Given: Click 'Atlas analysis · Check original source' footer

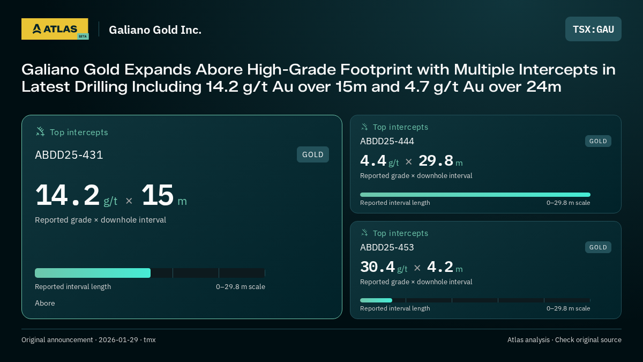Looking at the screenshot, I should [x=564, y=340].
